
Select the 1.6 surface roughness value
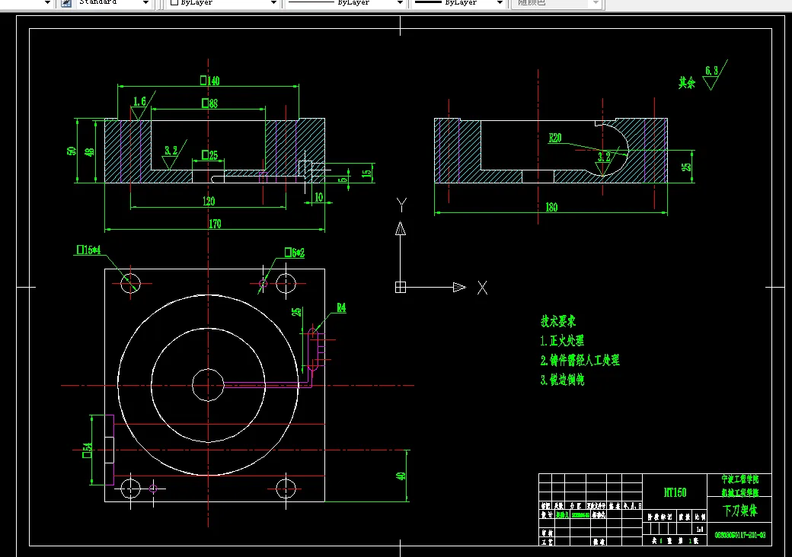pos(139,101)
